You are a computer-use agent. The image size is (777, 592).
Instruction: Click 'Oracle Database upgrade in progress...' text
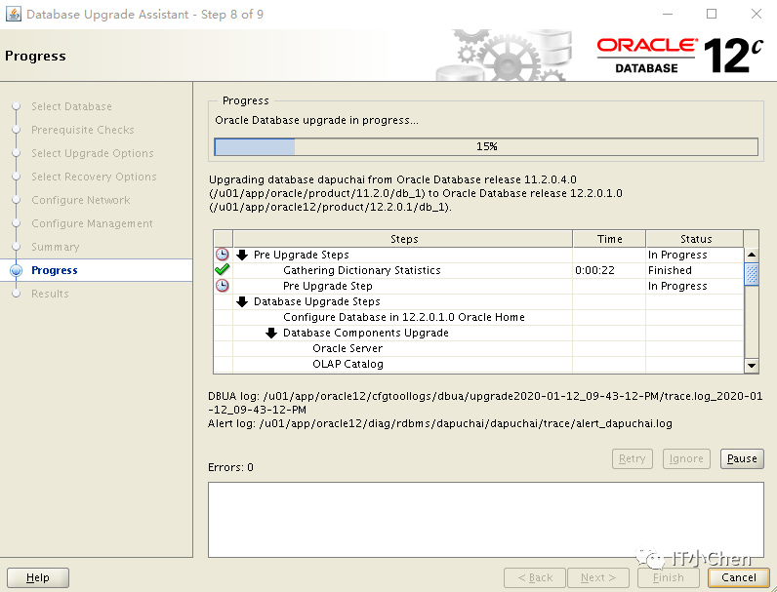[x=316, y=120]
